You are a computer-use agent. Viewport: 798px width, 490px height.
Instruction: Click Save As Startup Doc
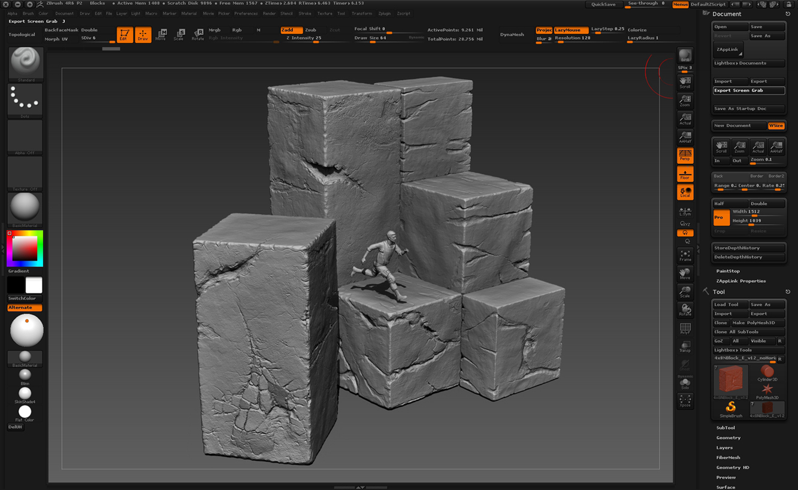coord(749,109)
